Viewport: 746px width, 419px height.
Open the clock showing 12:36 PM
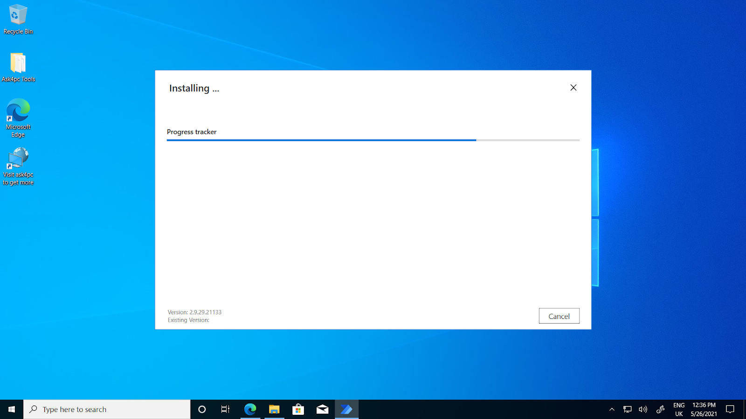[x=704, y=409]
